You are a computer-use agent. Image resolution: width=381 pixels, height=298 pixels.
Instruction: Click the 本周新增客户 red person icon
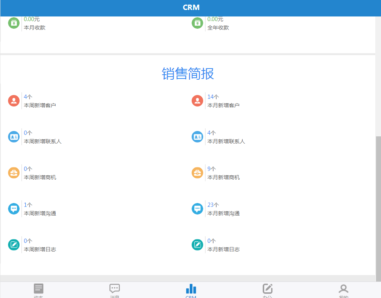[14, 101]
